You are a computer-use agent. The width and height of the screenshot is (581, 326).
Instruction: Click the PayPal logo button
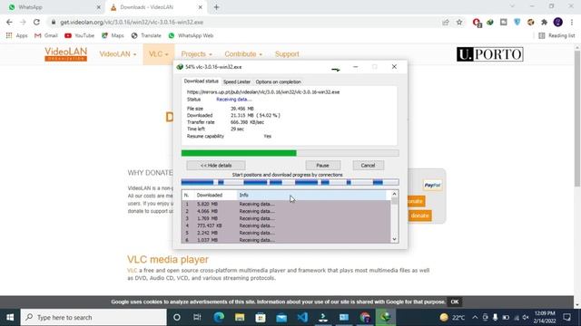pyautogui.click(x=432, y=185)
